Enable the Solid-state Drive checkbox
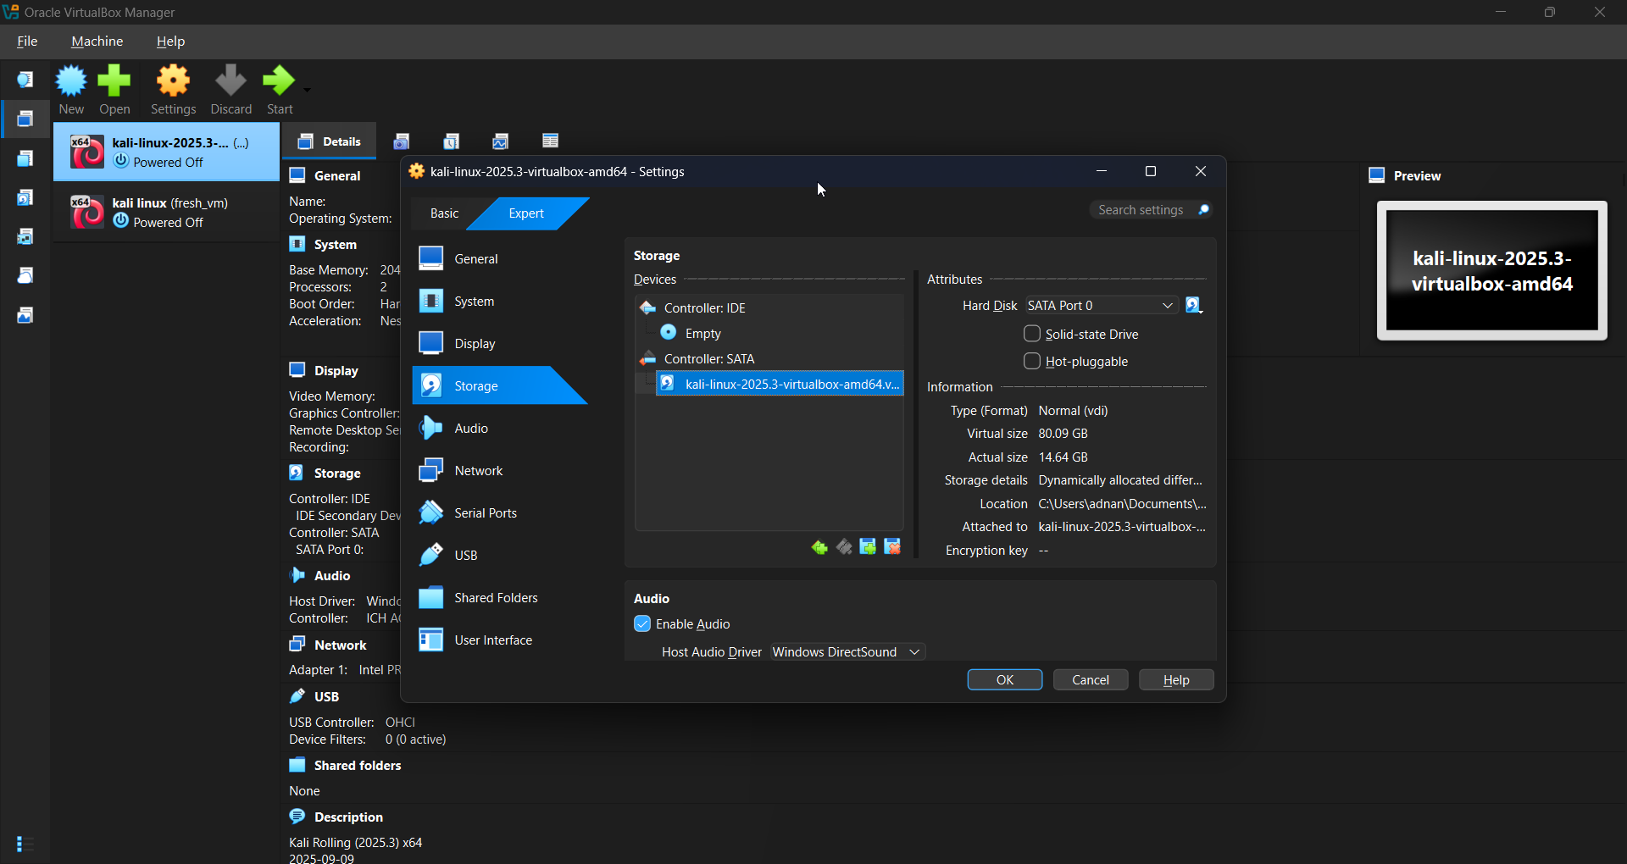This screenshot has height=864, width=1627. (x=1032, y=334)
